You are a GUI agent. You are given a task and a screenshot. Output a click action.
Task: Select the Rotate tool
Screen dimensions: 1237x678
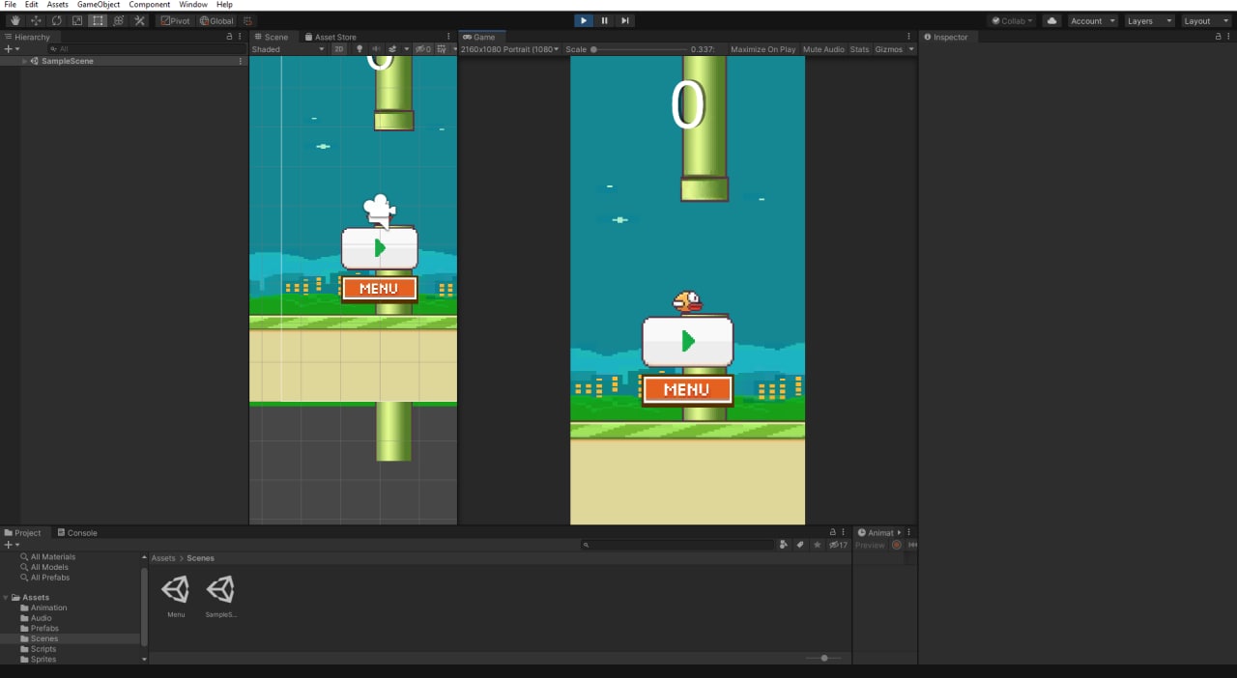(57, 20)
